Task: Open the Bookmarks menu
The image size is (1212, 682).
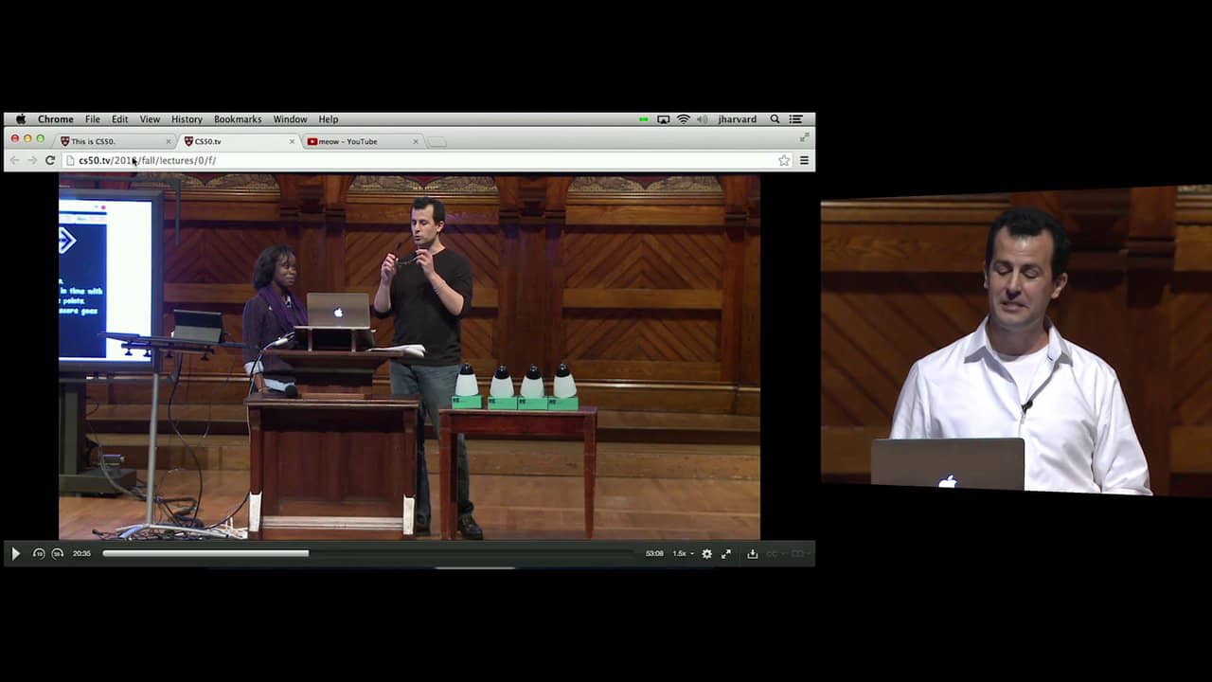Action: pos(238,119)
